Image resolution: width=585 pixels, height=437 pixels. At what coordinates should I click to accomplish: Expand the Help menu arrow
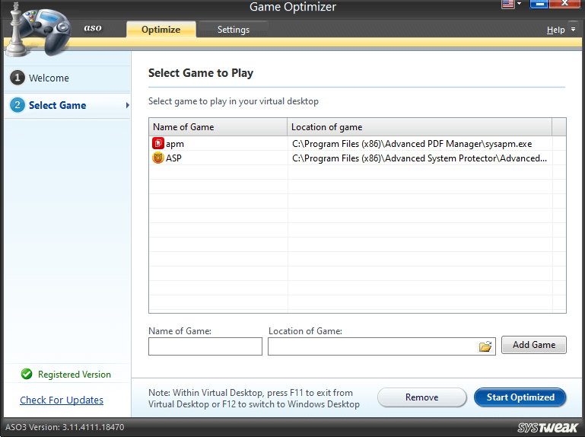click(574, 30)
